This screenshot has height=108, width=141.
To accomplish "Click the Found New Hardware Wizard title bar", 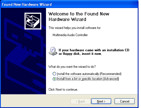I will (x=69, y=4).
